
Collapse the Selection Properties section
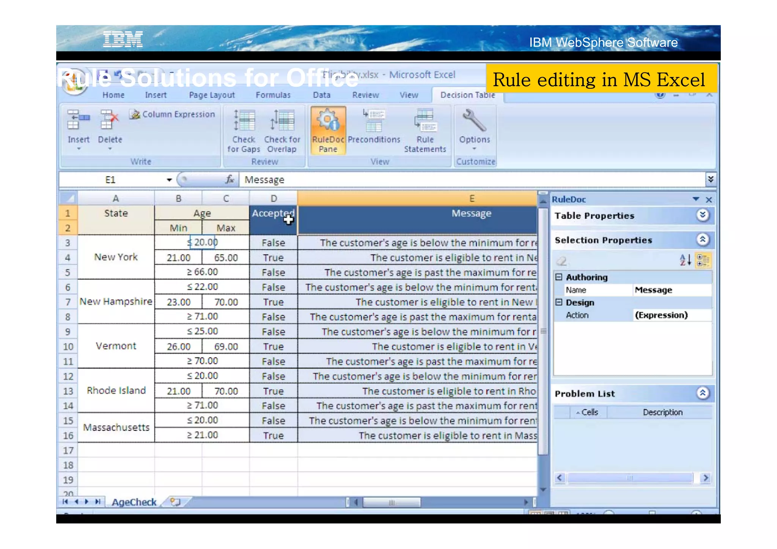pyautogui.click(x=703, y=239)
